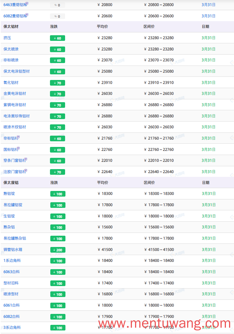Open the 穿条门窗铝棒 link
The width and height of the screenshot is (234, 334).
(x=15, y=160)
